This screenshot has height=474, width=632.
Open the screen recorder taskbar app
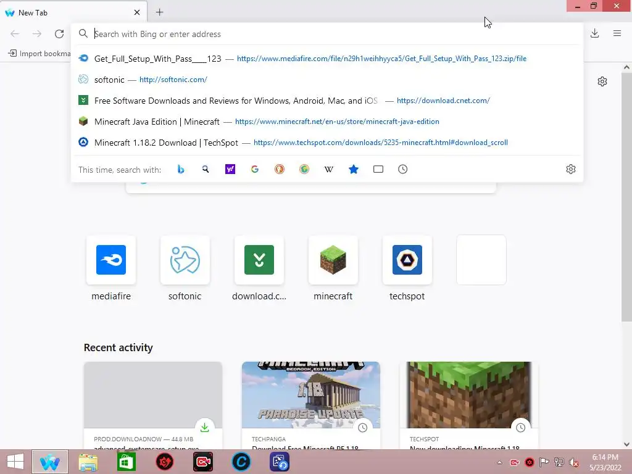pos(202,462)
